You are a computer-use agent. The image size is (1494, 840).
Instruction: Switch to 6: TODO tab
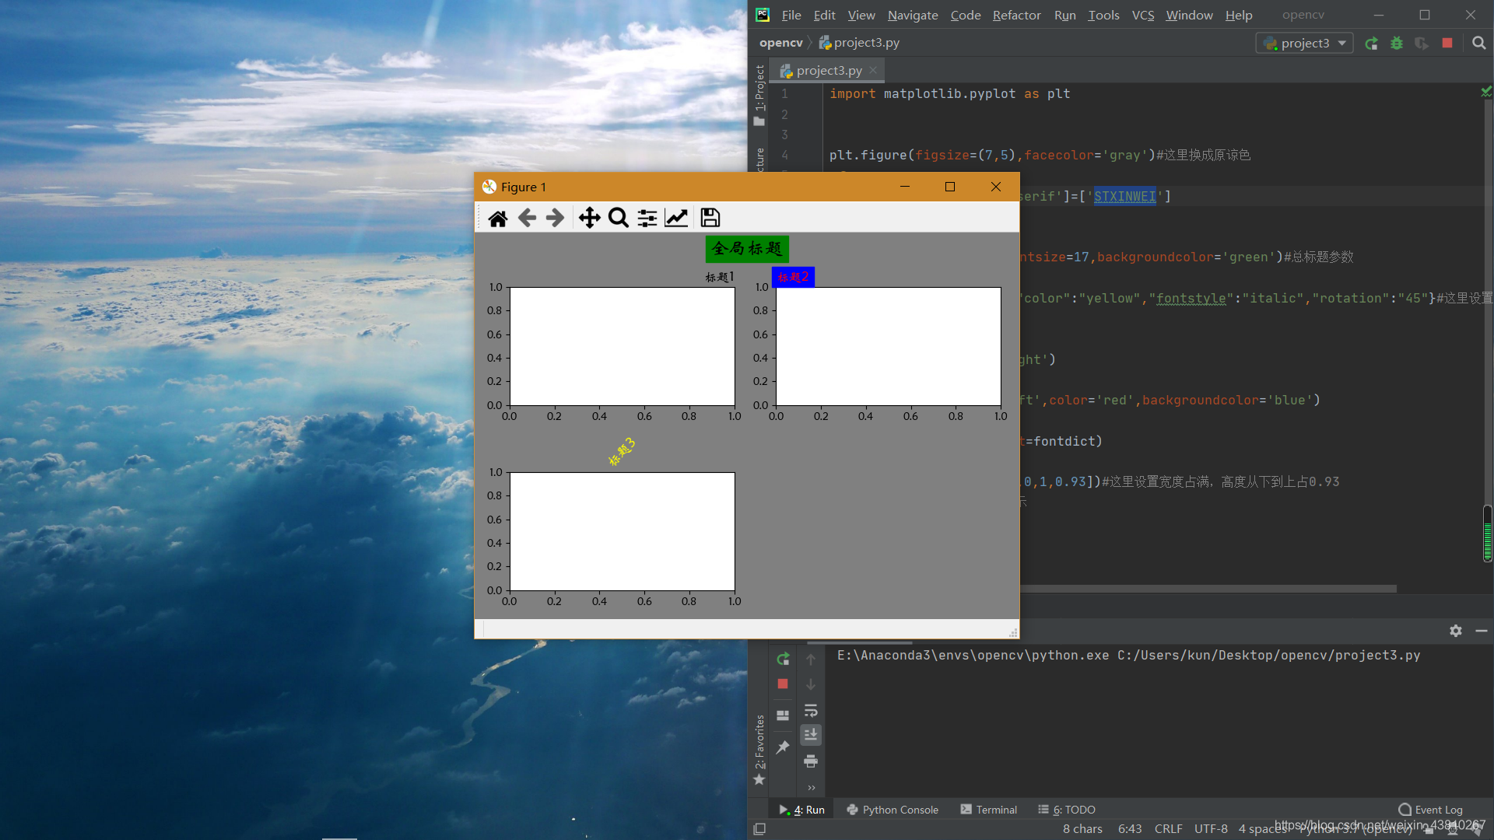click(1067, 810)
